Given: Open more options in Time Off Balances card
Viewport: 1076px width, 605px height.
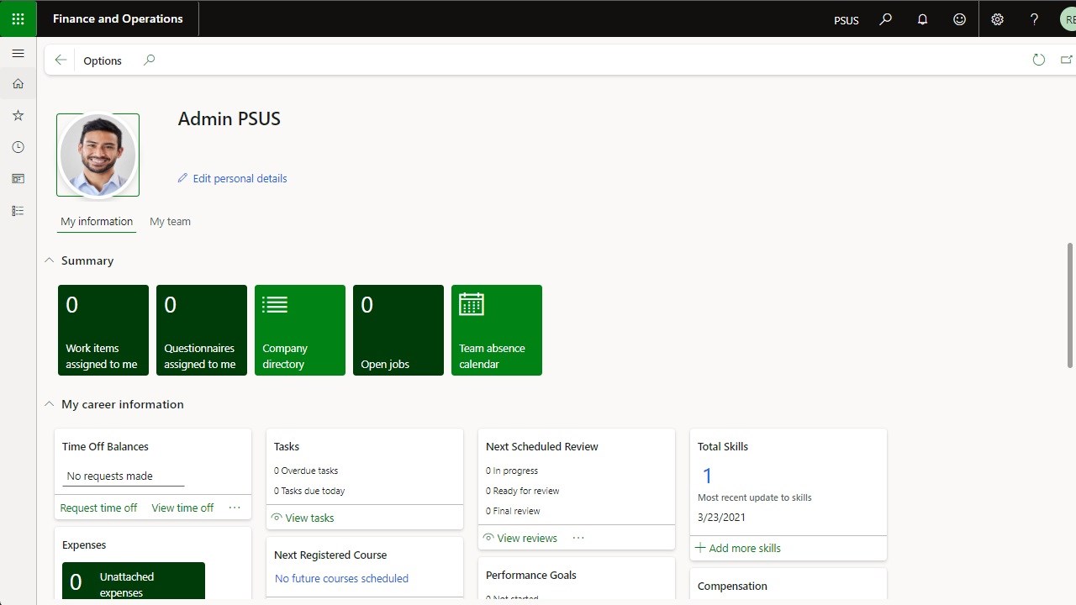Looking at the screenshot, I should click(x=235, y=508).
